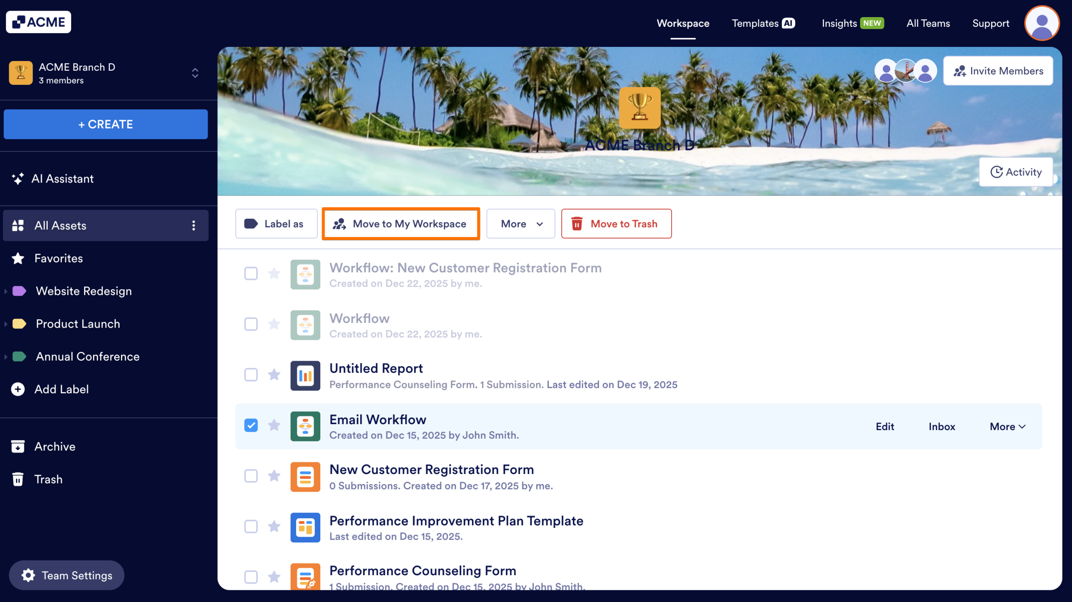The height and width of the screenshot is (602, 1072).
Task: Click the Invite Members button
Action: pos(998,71)
